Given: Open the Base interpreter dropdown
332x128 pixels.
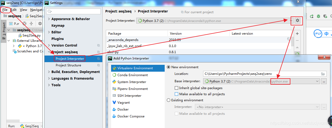Looking at the screenshot, I should (x=317, y=81).
